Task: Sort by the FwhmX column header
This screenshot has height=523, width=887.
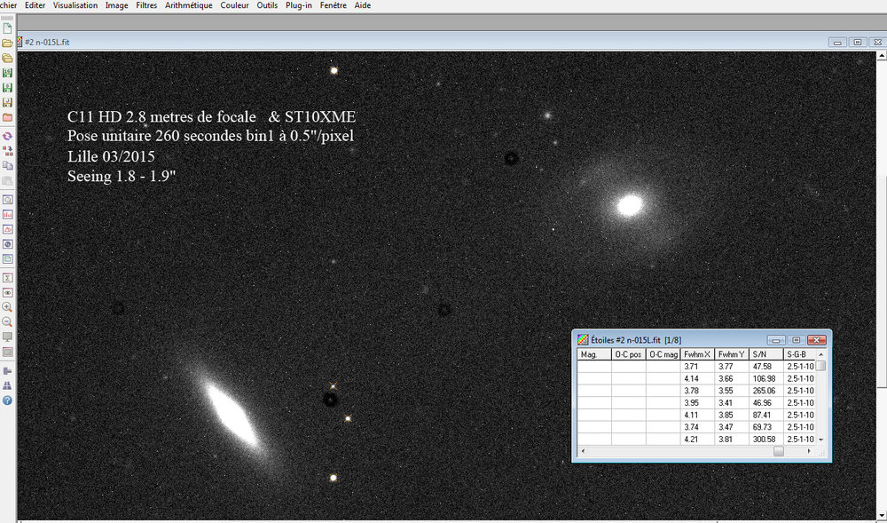Action: pos(697,354)
